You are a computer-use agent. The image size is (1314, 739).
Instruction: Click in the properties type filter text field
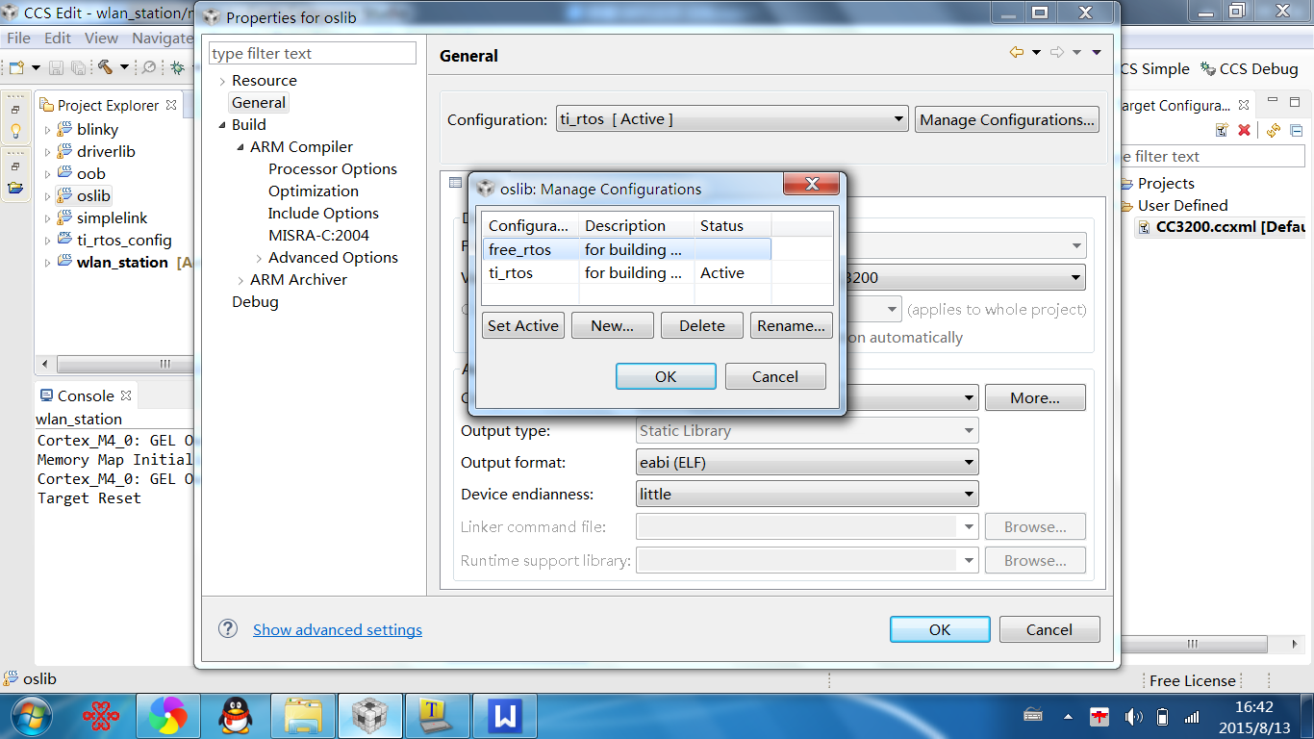coord(313,54)
